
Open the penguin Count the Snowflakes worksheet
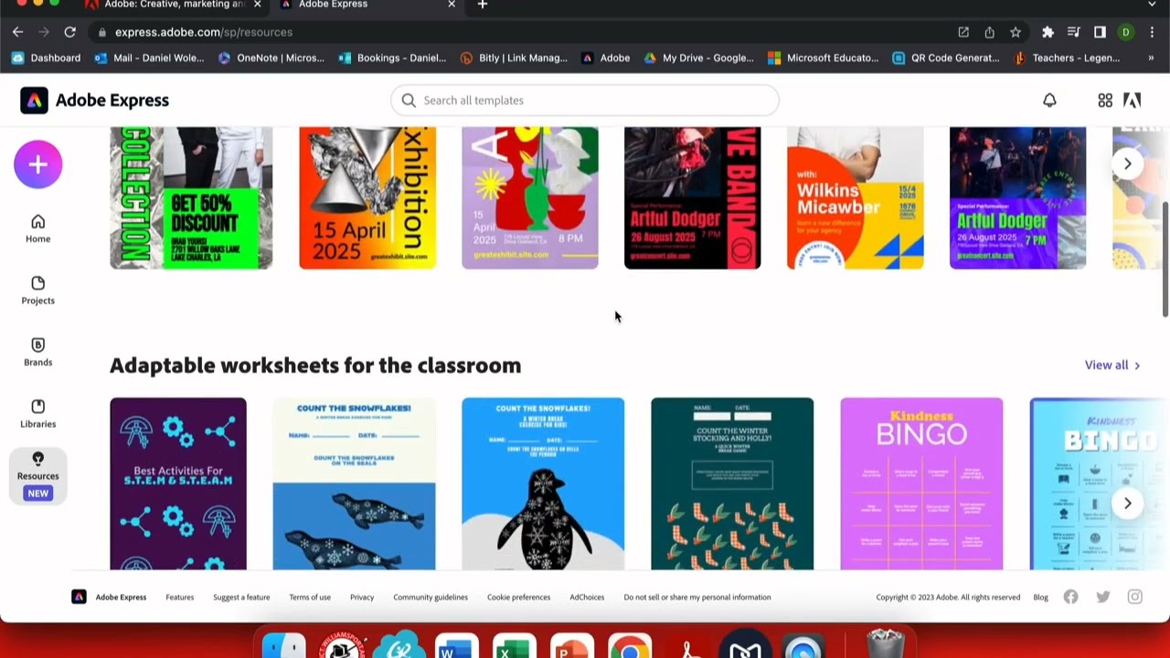pyautogui.click(x=543, y=483)
